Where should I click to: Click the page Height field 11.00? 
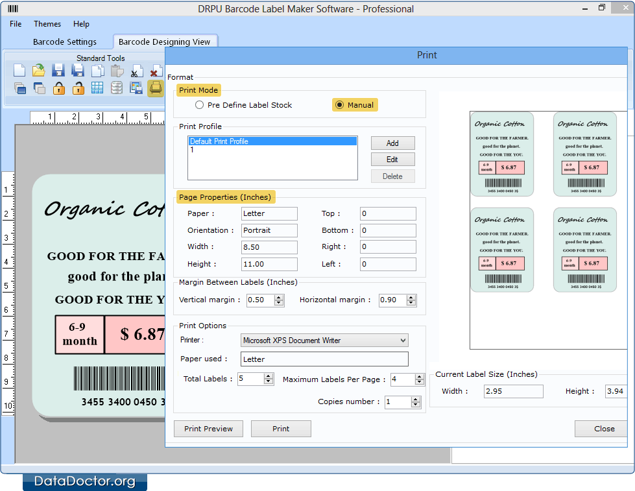pyautogui.click(x=269, y=264)
